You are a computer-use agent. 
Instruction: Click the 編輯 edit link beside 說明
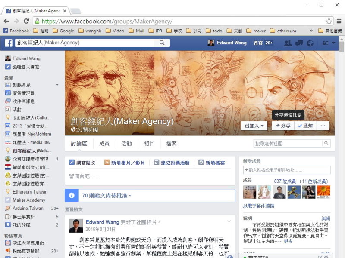326,218
